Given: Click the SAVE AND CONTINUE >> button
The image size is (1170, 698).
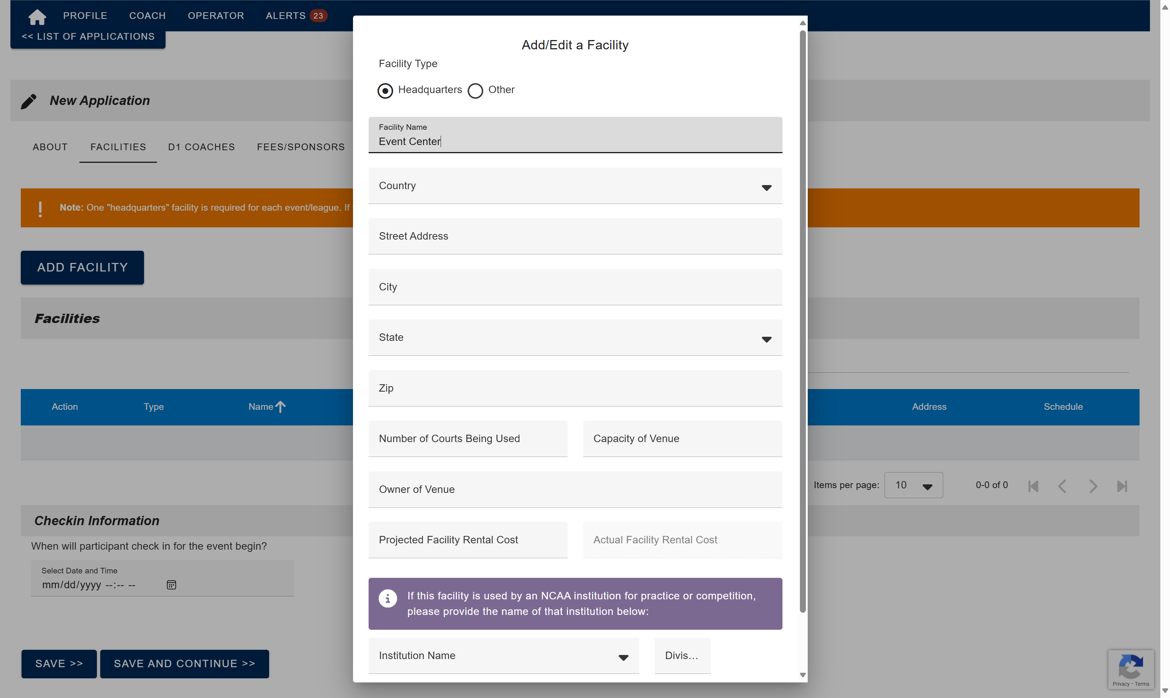Looking at the screenshot, I should pyautogui.click(x=184, y=664).
